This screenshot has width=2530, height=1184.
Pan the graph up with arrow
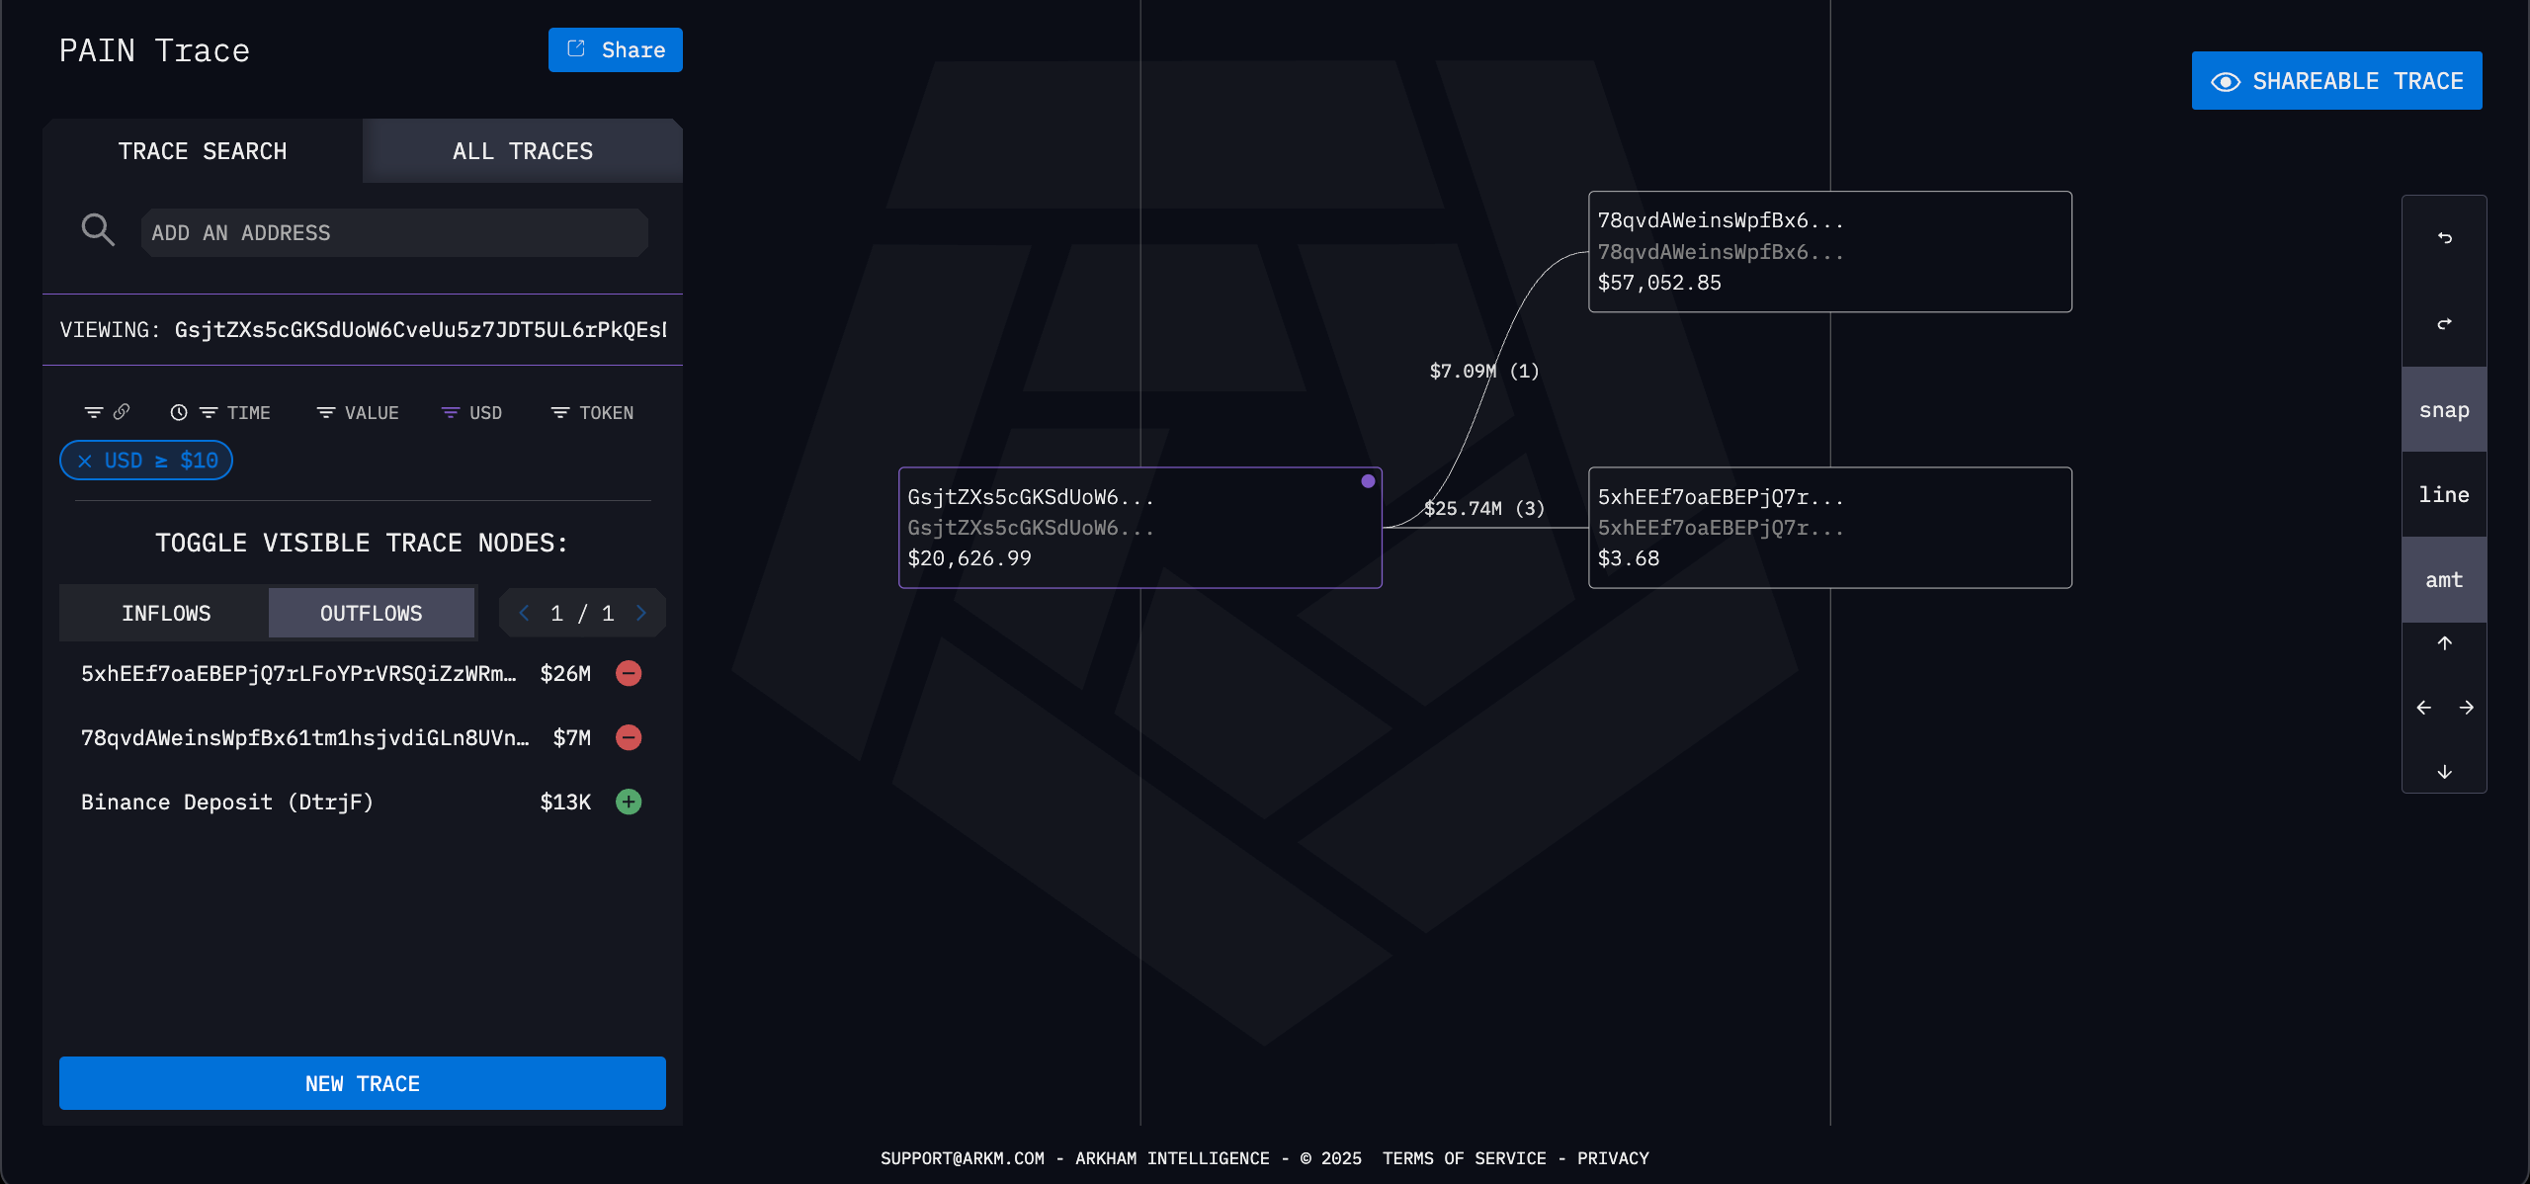coord(2444,643)
